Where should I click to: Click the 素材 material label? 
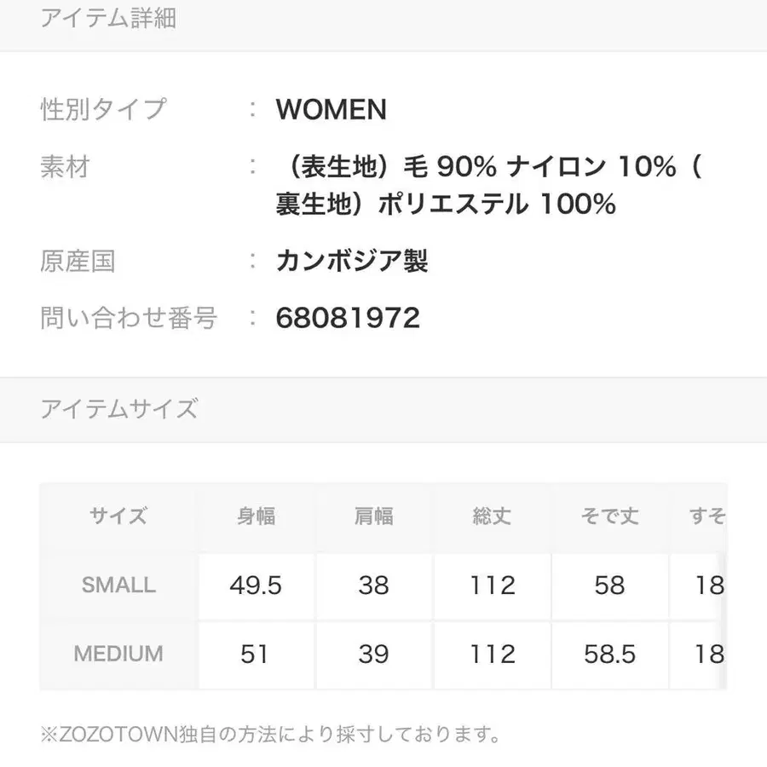point(65,166)
